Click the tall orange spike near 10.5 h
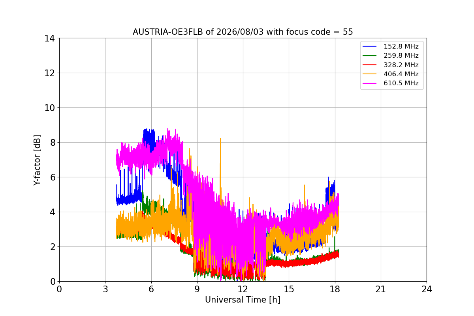The image size is (474, 316). (220, 158)
